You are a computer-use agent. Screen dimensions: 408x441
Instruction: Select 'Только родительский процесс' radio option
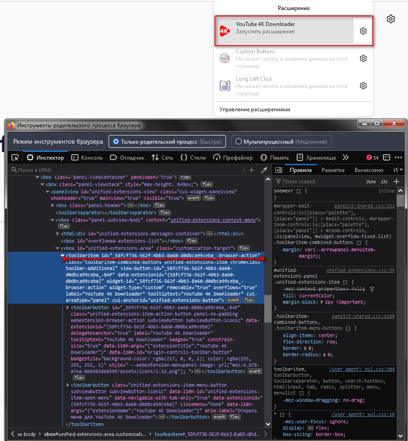[x=167, y=141]
